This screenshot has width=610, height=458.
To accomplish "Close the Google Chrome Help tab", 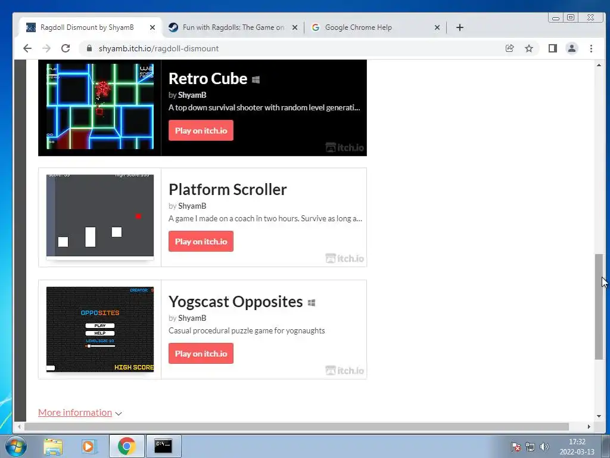I will click(437, 27).
